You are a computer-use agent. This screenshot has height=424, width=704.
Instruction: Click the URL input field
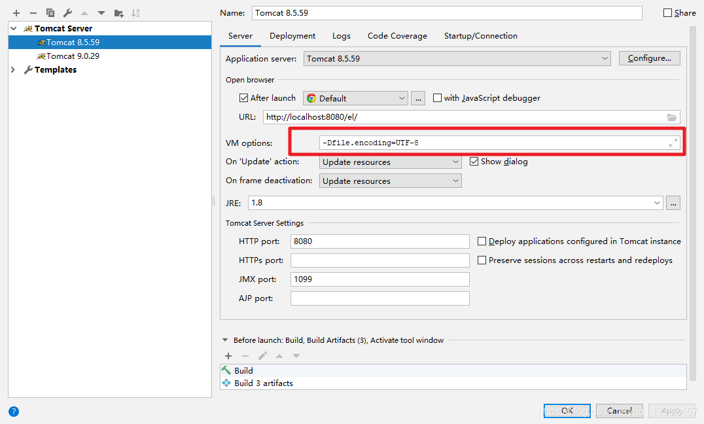point(472,117)
